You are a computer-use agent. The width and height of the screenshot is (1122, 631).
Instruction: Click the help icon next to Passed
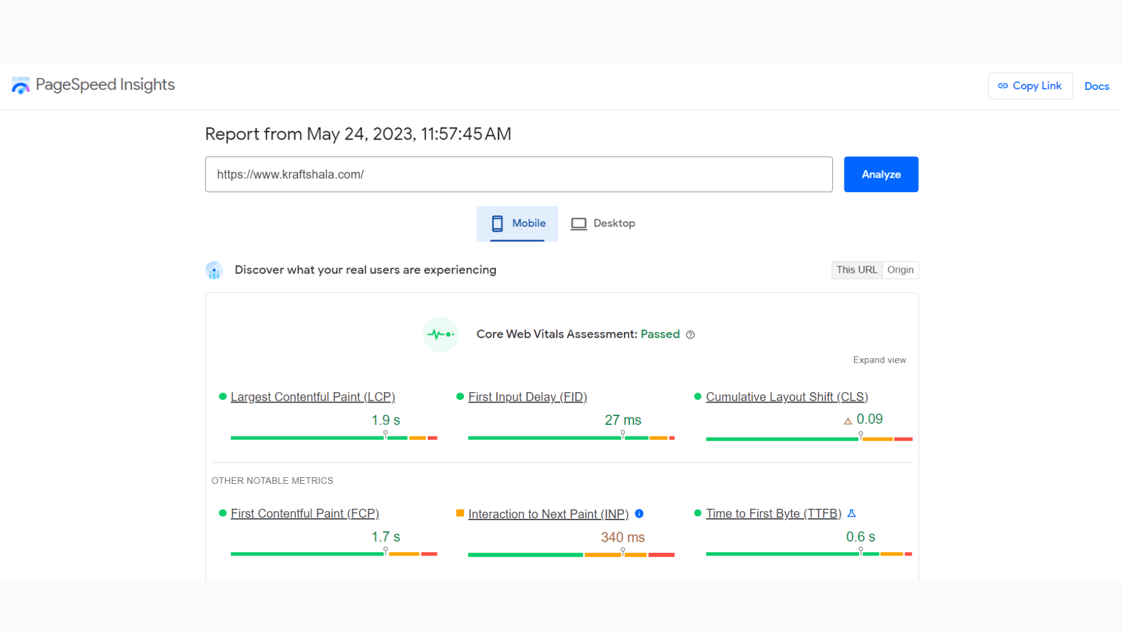(x=690, y=335)
